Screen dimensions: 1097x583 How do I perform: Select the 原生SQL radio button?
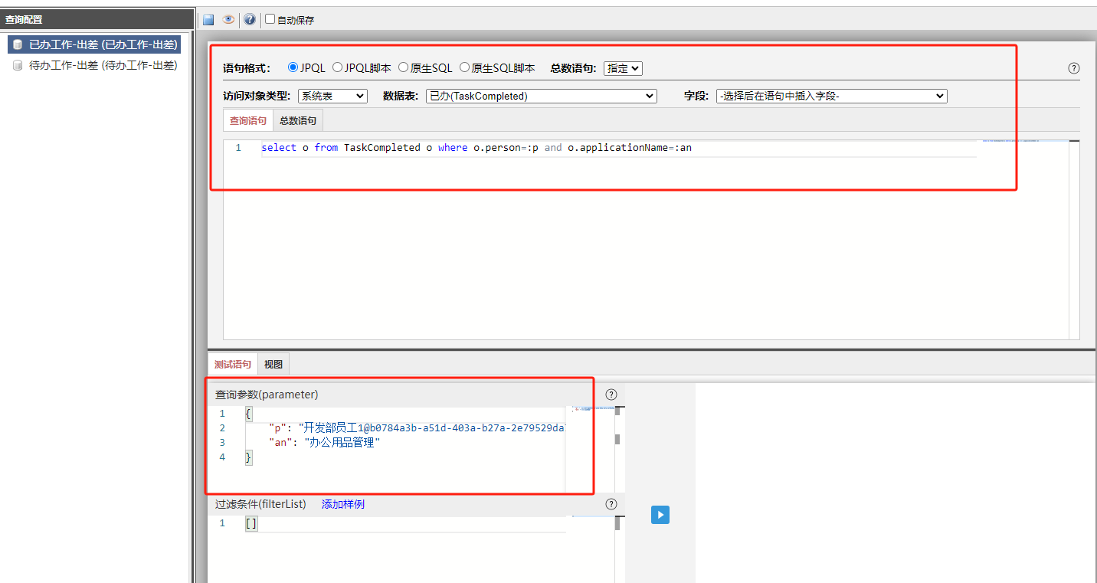[x=403, y=67]
